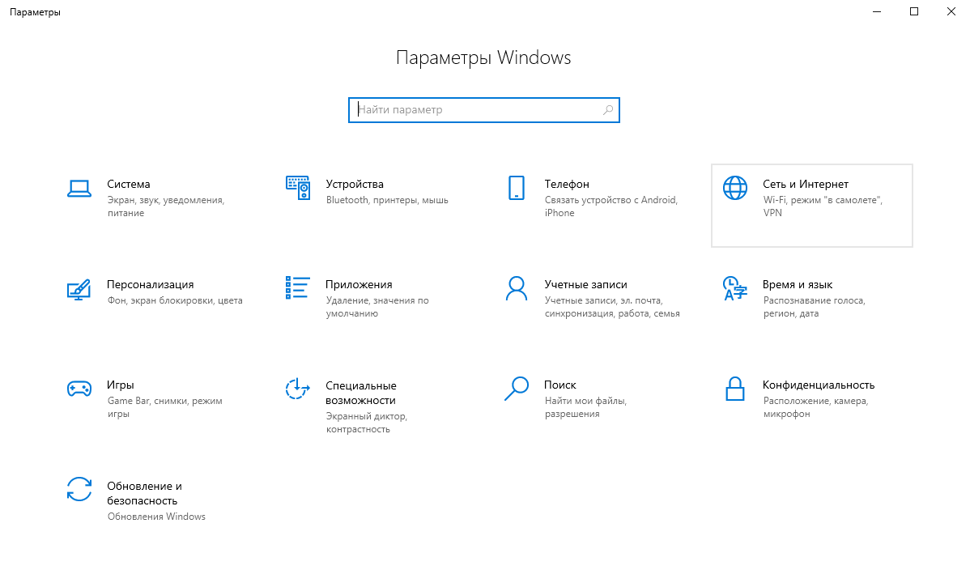Maximize the Параметры window

click(x=914, y=11)
